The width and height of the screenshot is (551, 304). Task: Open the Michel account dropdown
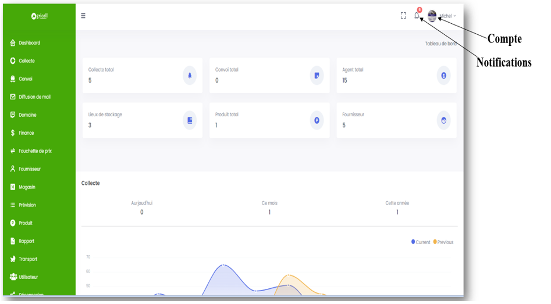click(x=447, y=16)
